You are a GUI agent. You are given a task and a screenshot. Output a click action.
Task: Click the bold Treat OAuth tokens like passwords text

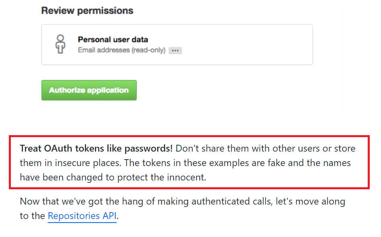click(x=96, y=148)
